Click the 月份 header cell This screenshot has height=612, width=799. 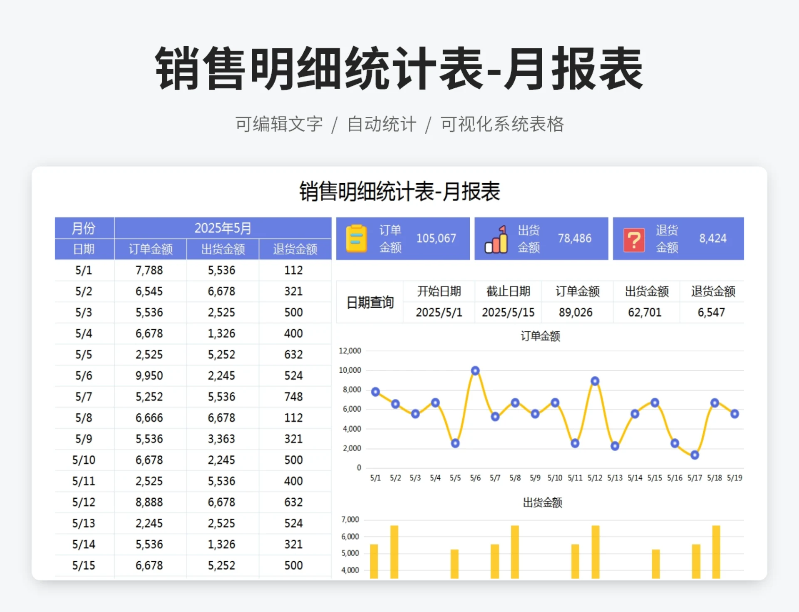84,228
